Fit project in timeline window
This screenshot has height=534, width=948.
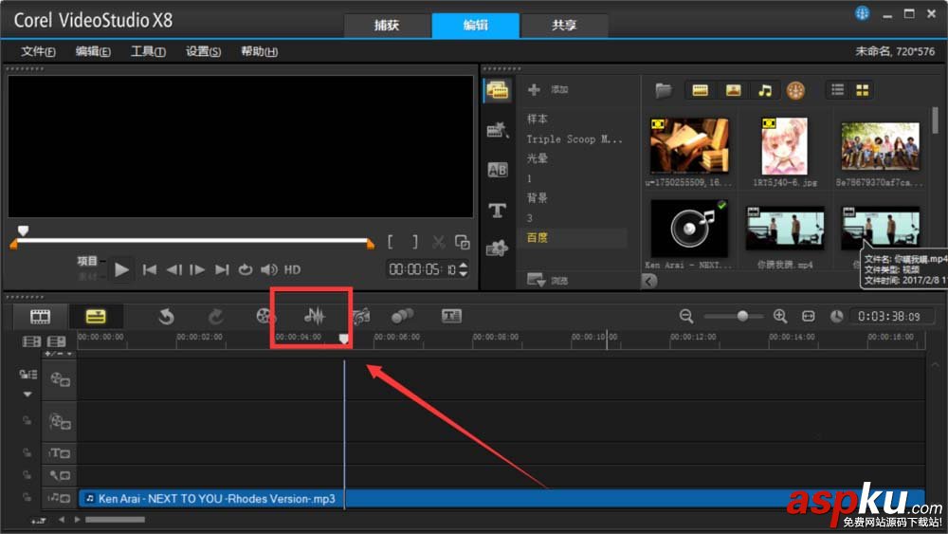809,316
